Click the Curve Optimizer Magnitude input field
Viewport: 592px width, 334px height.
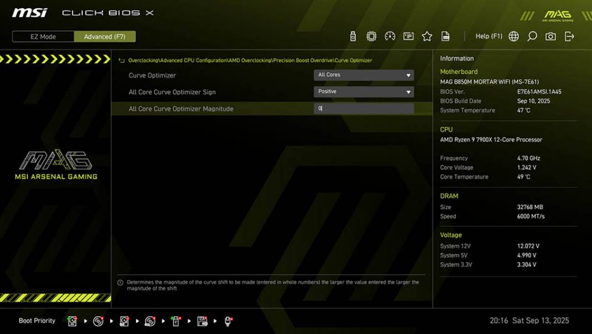364,109
